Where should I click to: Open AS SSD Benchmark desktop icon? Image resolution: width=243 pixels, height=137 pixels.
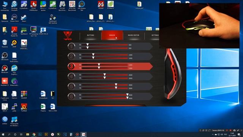(x=62, y=6)
